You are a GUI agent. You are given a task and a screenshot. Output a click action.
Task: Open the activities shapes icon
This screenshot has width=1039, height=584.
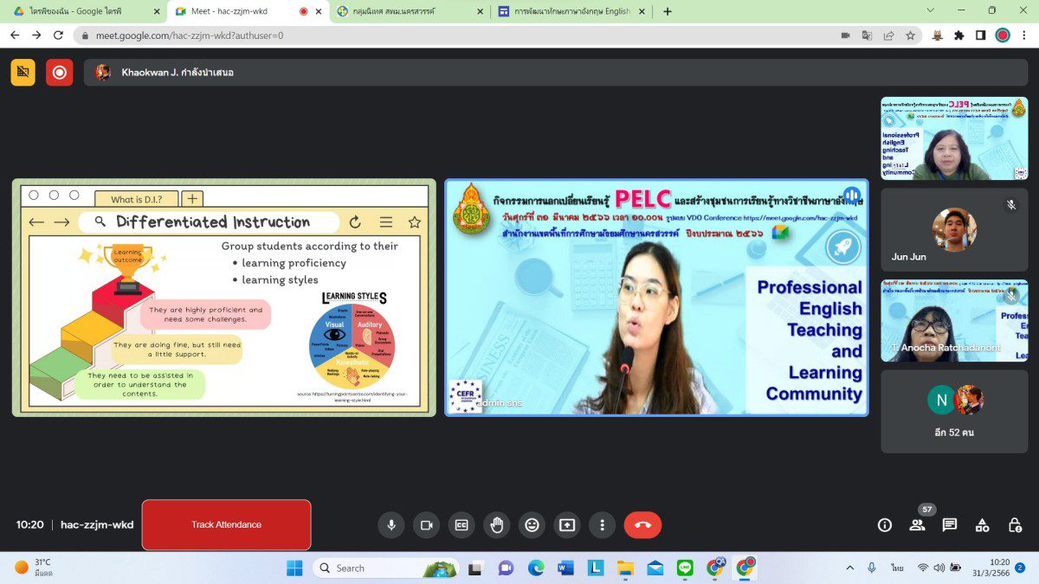[x=982, y=524]
